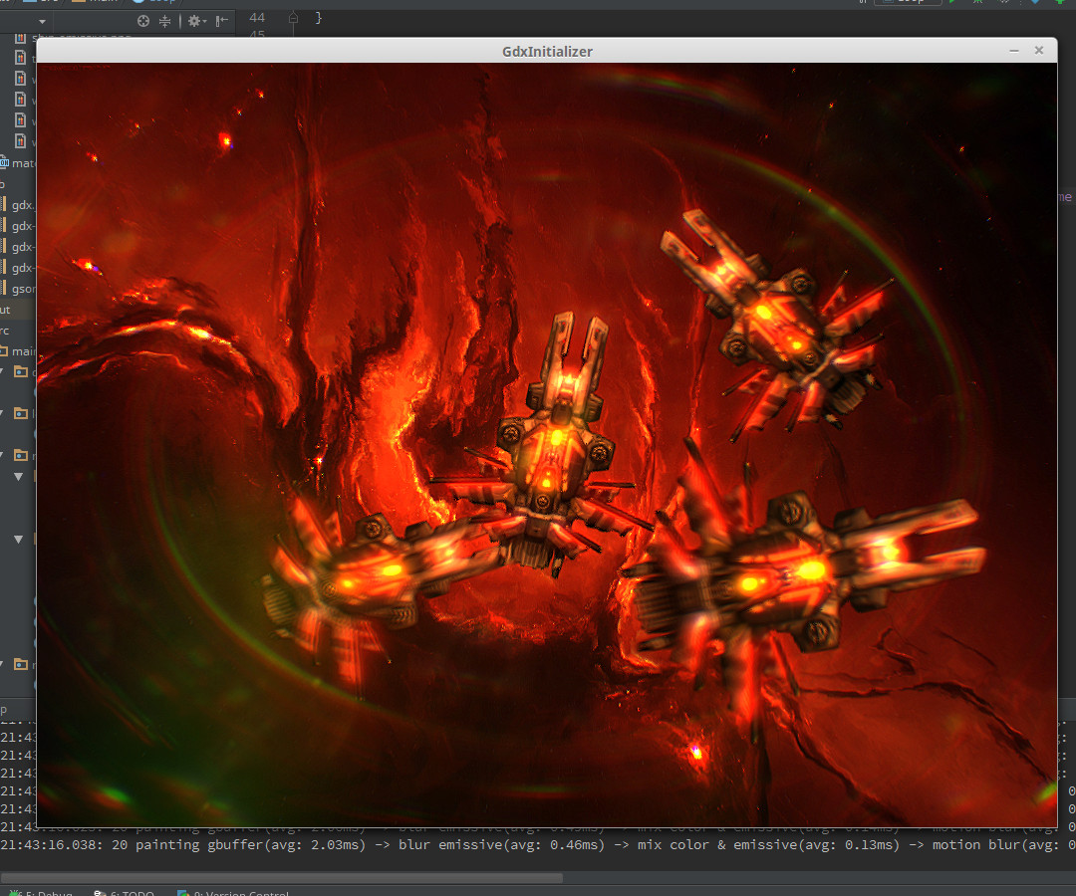Viewport: 1076px width, 896px height.
Task: Click the last console log line '21:43:16.038'
Action: [538, 844]
